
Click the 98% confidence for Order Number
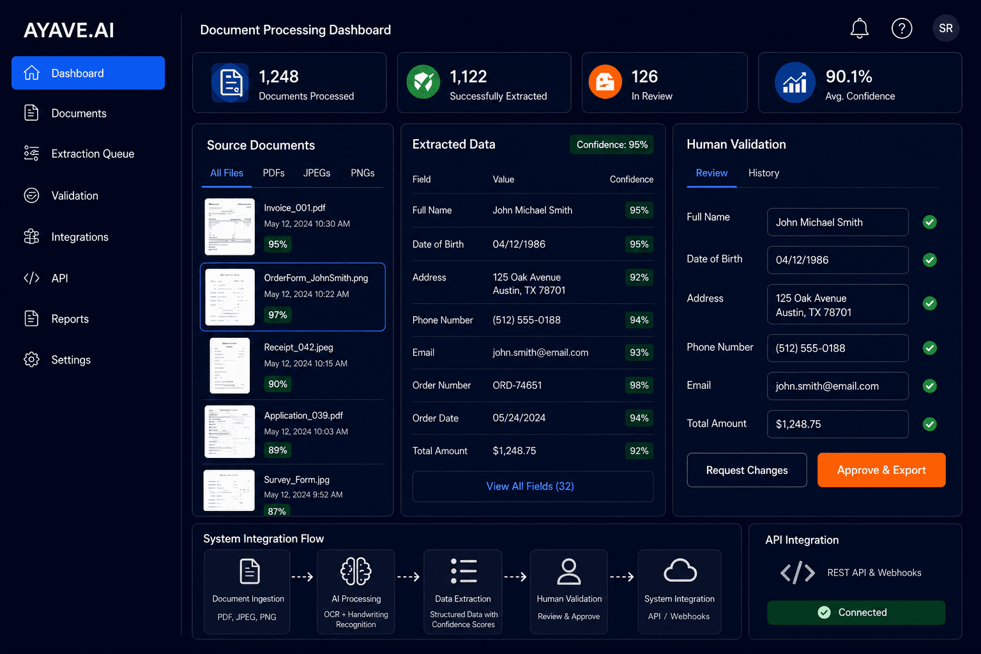tap(639, 385)
